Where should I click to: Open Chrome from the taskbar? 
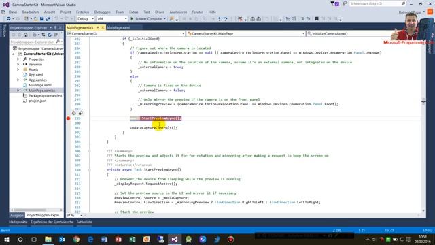point(76,239)
